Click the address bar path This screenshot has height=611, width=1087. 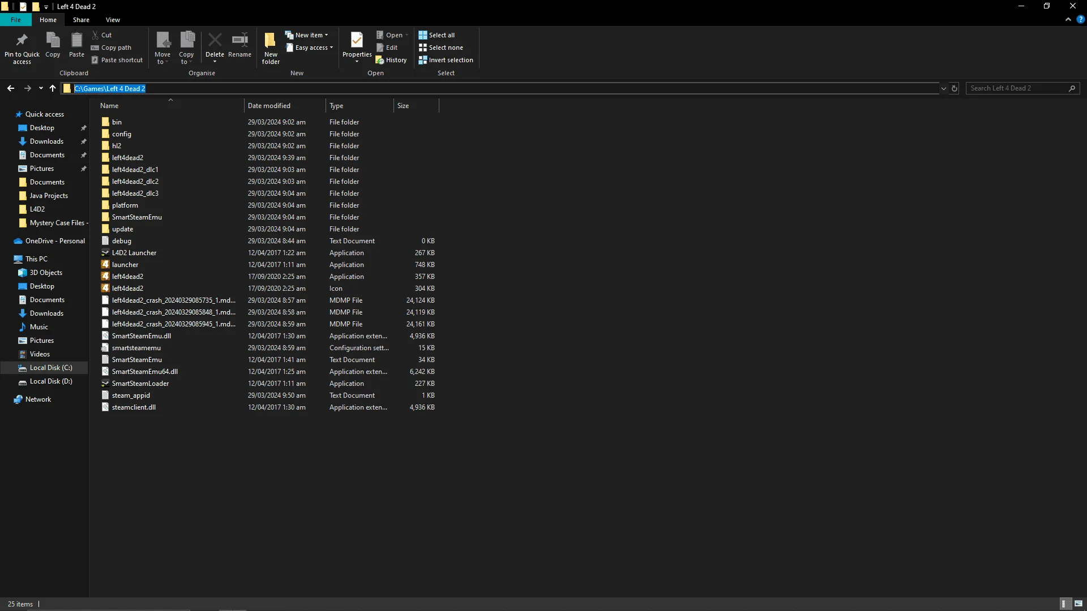click(x=110, y=88)
